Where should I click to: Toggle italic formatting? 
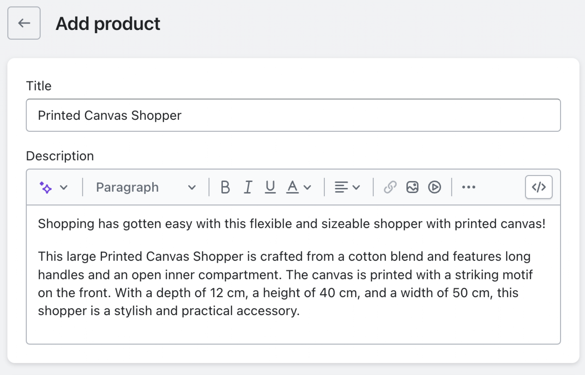click(x=248, y=187)
